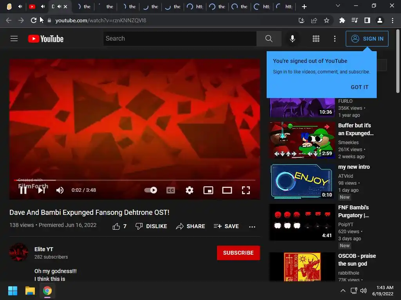The height and width of the screenshot is (300, 401).
Task: Go back in browser history
Action: pos(9,20)
